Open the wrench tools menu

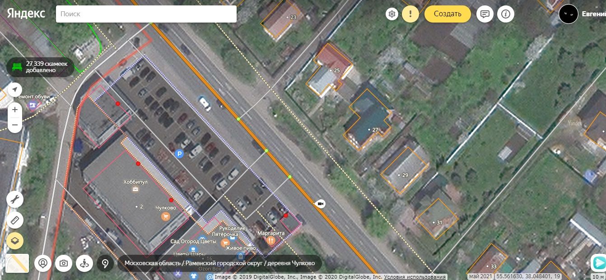pyautogui.click(x=15, y=199)
